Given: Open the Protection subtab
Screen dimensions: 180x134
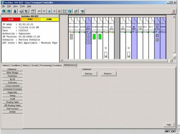Looking at the screenshot, I should 12,76.
